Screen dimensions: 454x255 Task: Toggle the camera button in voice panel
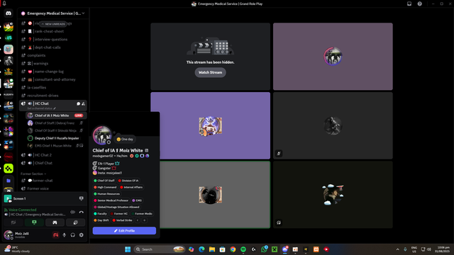pyautogui.click(x=13, y=222)
